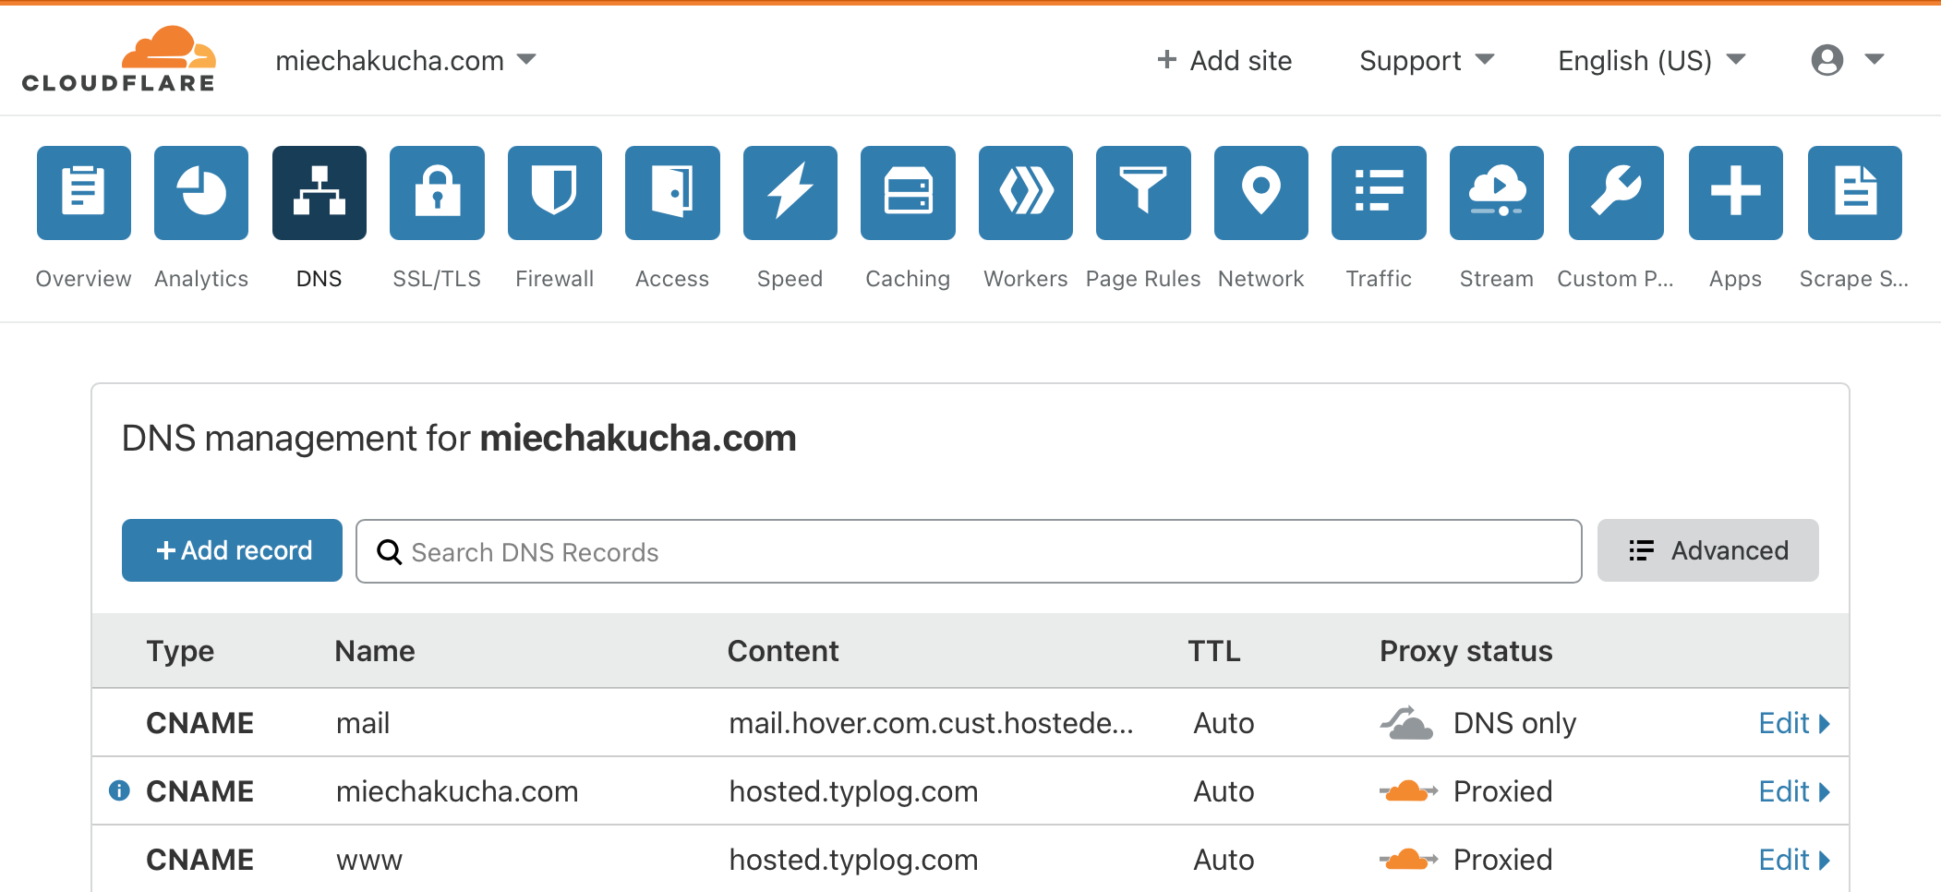Open the Apps plus icon
This screenshot has width=1941, height=892.
(1736, 193)
